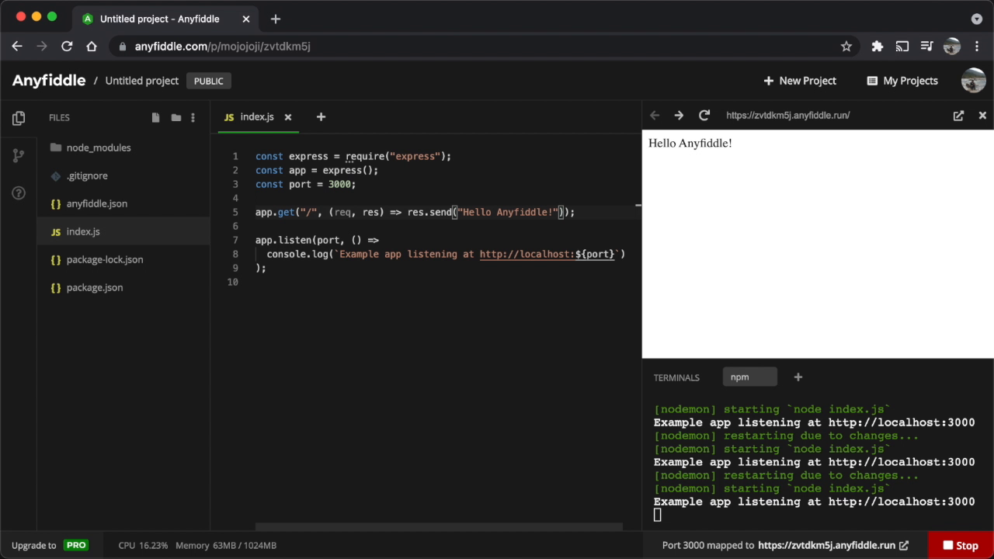The height and width of the screenshot is (559, 994).
Task: Click the Memory 63MB / 1024MB status
Action: pyautogui.click(x=226, y=545)
